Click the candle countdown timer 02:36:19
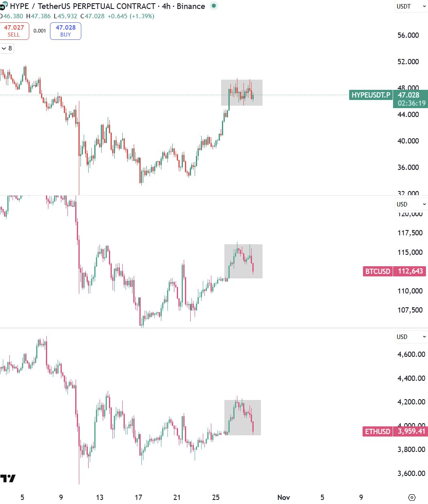 click(411, 103)
